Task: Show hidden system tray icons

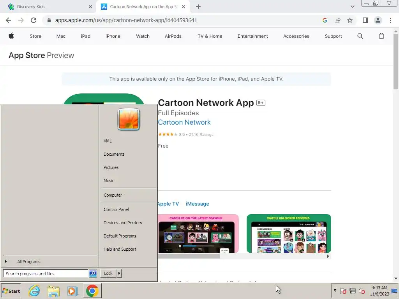Action: (335, 290)
